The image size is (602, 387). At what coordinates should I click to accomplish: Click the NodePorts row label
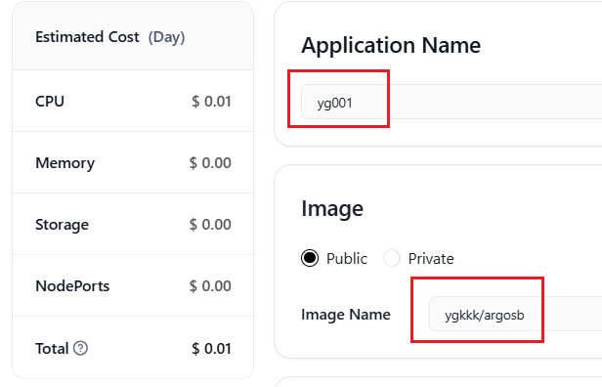click(x=72, y=286)
